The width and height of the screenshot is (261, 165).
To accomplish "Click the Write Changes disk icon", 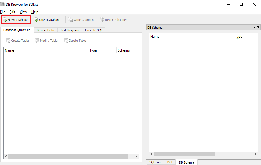I will coord(70,20).
